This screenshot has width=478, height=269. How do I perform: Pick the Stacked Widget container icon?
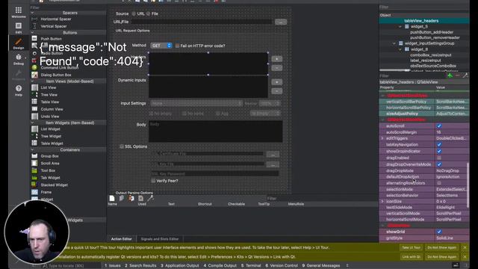click(x=34, y=185)
